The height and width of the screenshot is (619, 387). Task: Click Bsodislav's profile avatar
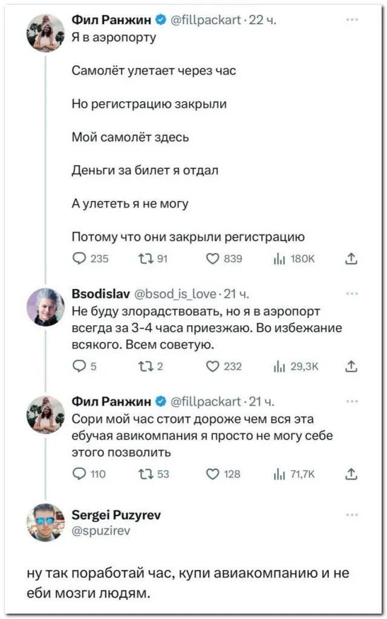(x=45, y=307)
